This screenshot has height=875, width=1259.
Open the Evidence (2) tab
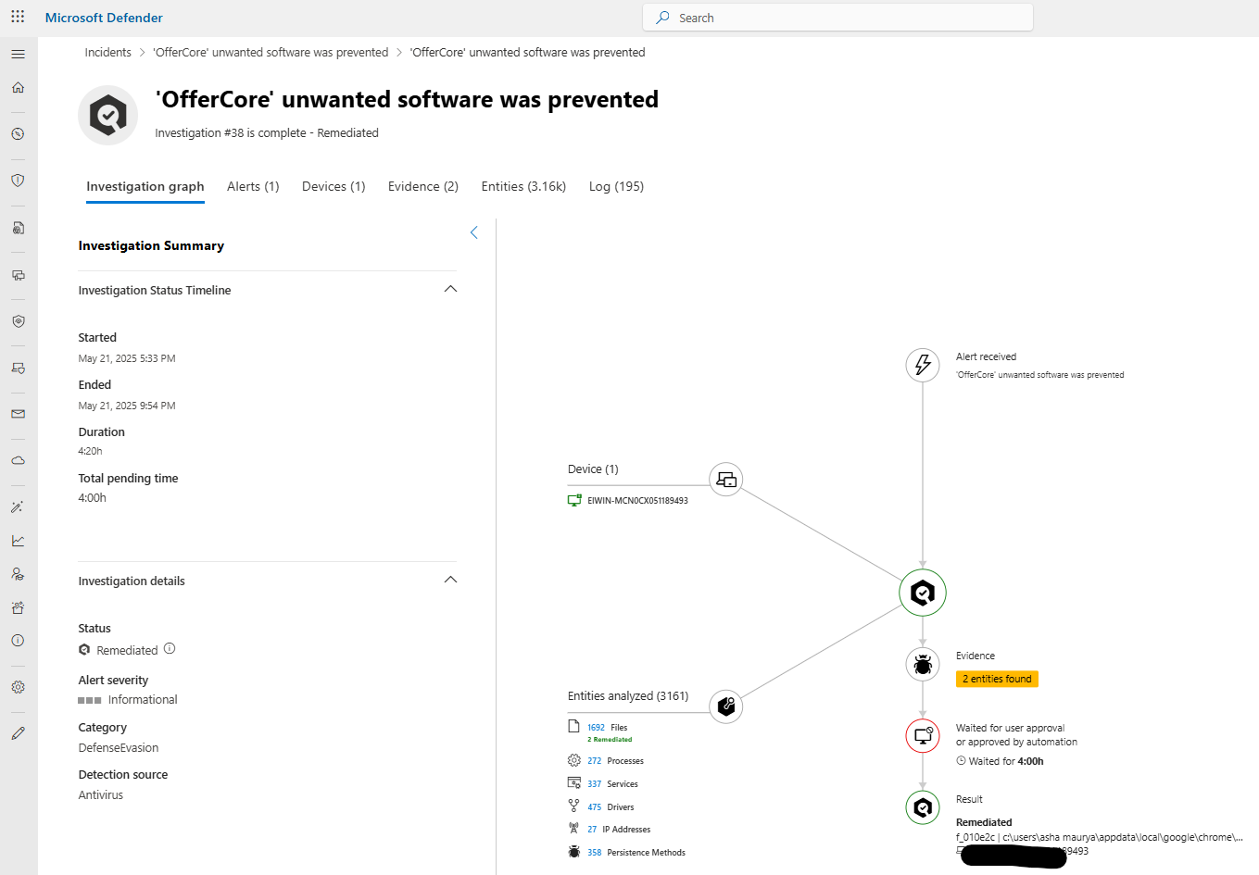[423, 186]
